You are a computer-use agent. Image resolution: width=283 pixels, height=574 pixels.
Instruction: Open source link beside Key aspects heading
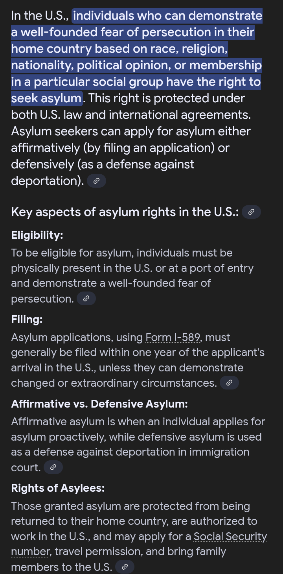click(252, 212)
